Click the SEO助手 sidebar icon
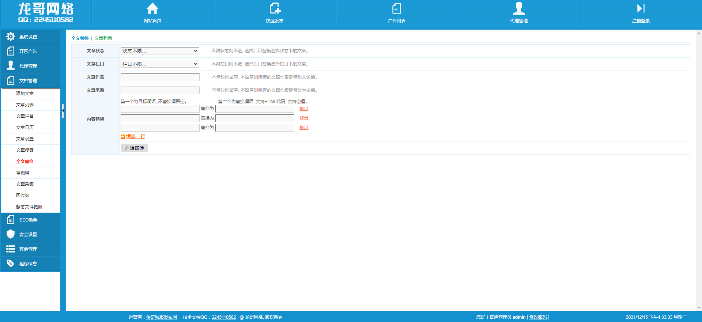 [x=11, y=220]
